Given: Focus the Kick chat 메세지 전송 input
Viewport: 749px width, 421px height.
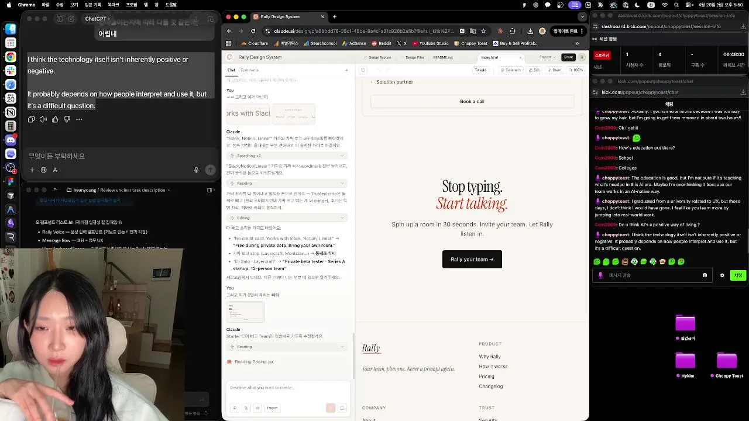Looking at the screenshot, I should point(652,275).
